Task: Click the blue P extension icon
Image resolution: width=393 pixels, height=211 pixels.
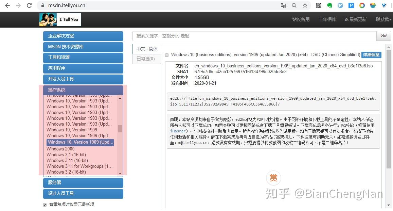Action: click(x=351, y=5)
